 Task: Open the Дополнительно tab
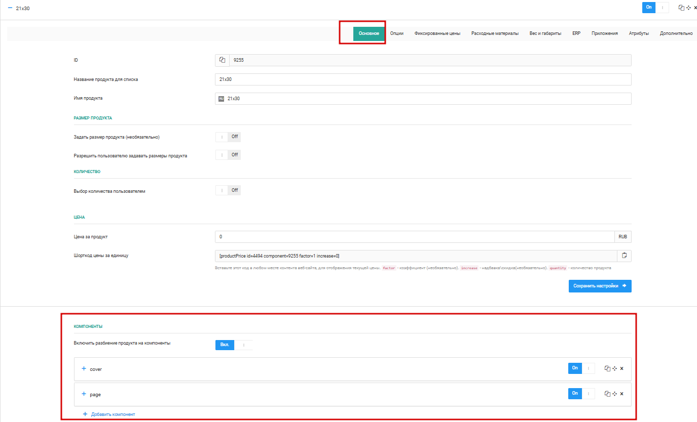tap(676, 33)
